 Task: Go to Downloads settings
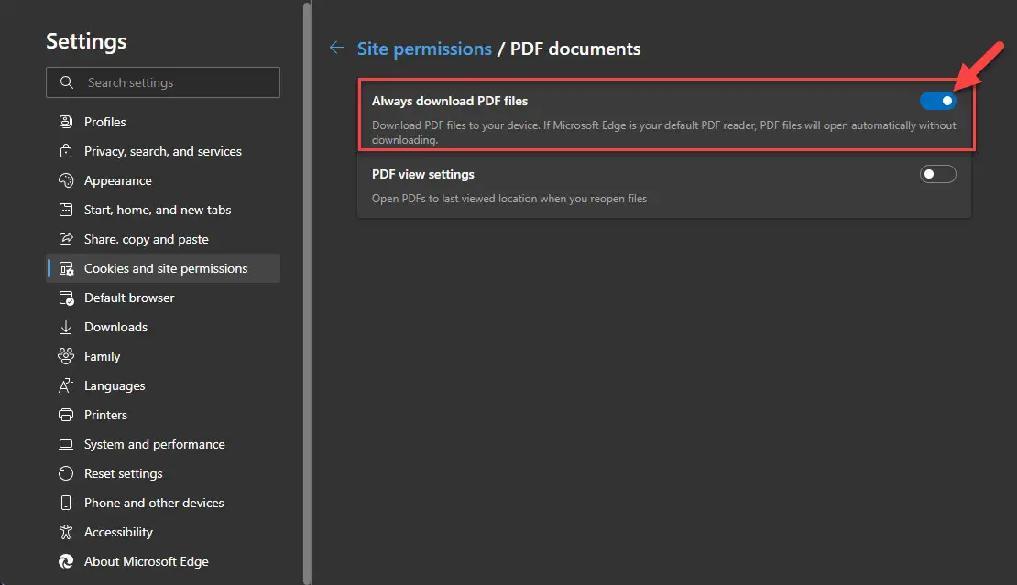(x=163, y=327)
